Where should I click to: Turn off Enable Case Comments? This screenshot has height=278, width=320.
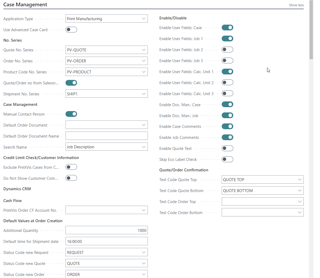[x=227, y=126]
